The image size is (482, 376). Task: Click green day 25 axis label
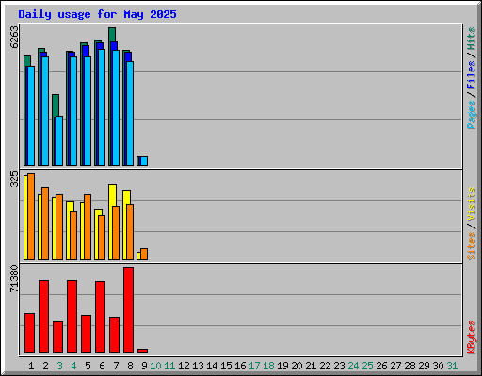[367, 366]
